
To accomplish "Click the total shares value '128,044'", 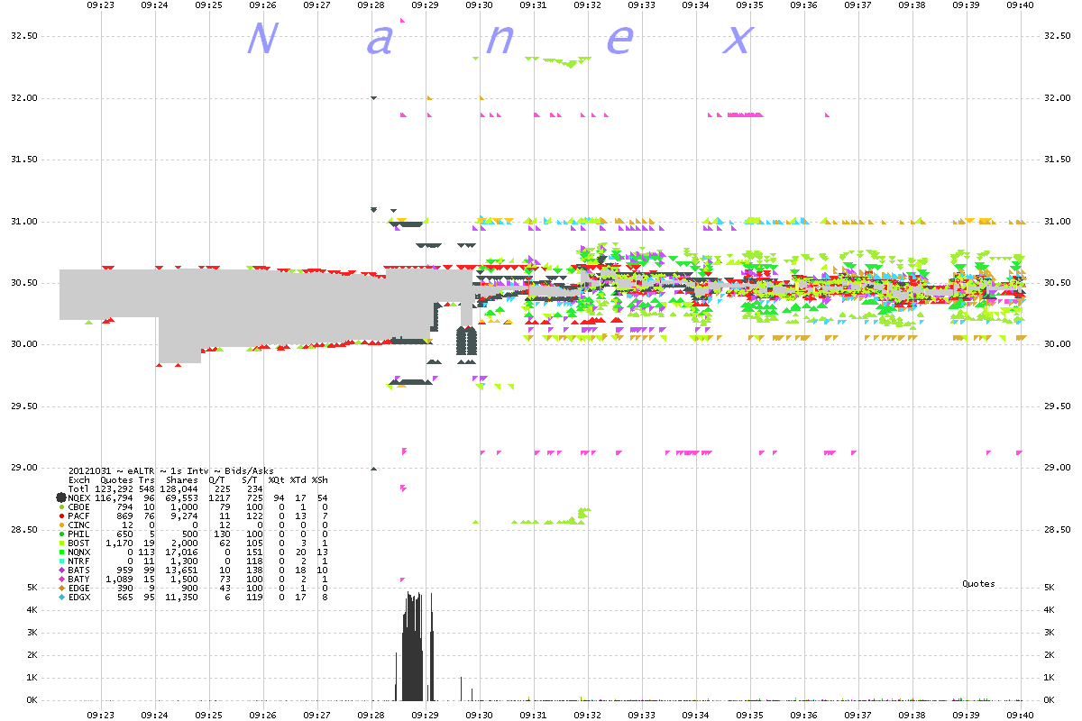I will (x=179, y=489).
